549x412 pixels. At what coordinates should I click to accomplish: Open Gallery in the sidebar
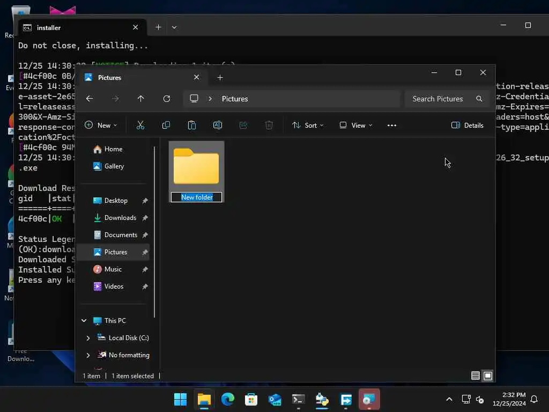114,166
